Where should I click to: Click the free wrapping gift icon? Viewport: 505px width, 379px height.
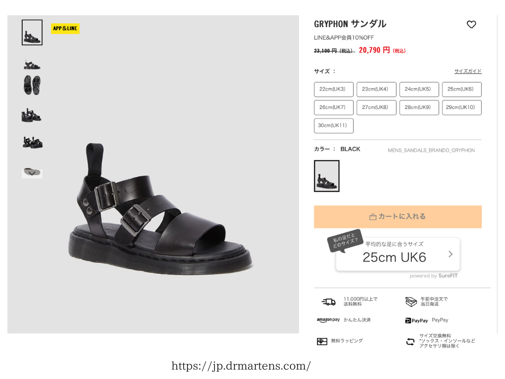pos(322,341)
